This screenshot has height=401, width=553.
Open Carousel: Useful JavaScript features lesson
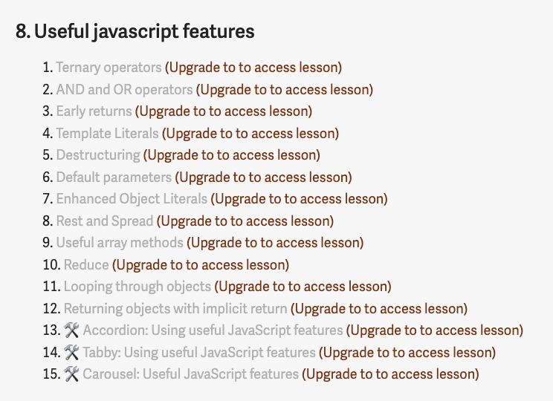[x=190, y=374]
